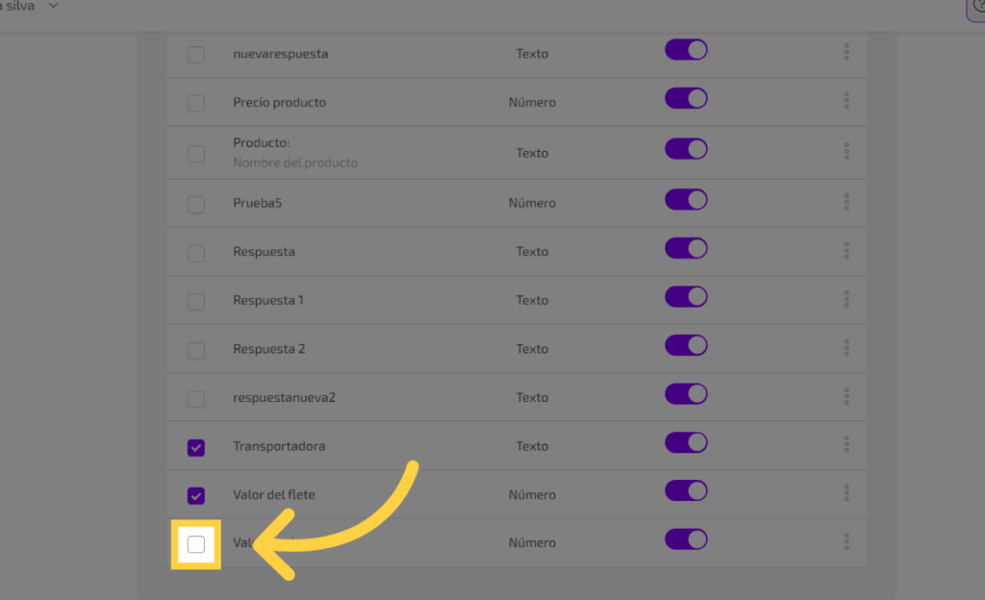
Task: Select the nuevarespuesta checkbox
Action: click(196, 55)
